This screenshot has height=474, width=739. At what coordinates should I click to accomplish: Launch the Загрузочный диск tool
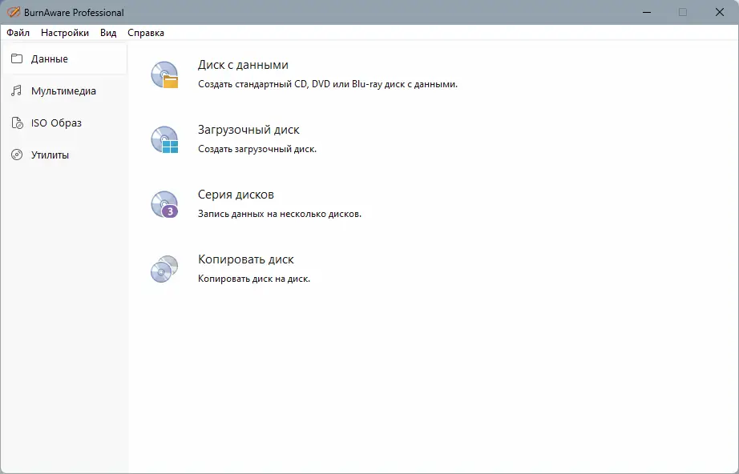pos(248,130)
